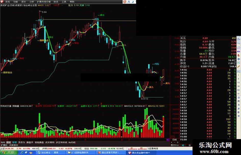Click the green square target sidebar icon
The width and height of the screenshot is (241, 155).
click(x=239, y=63)
